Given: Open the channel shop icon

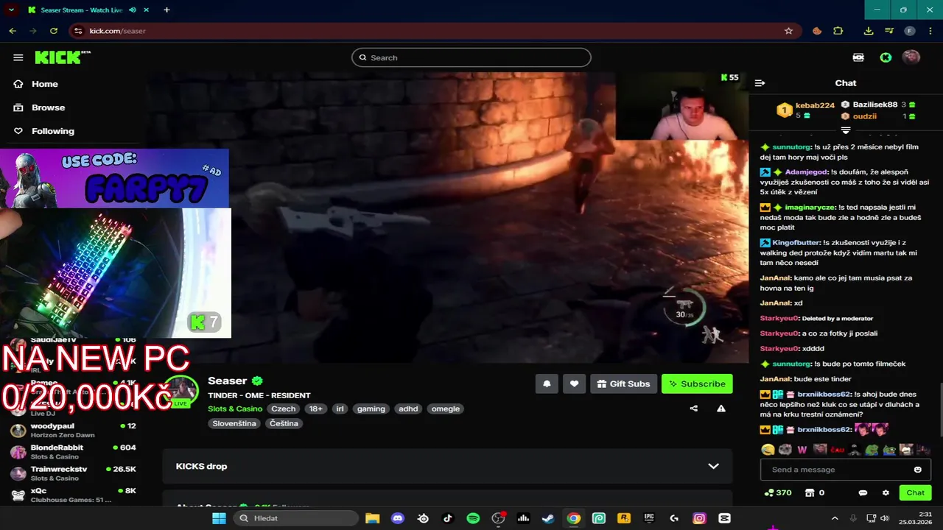Looking at the screenshot, I should [x=810, y=492].
